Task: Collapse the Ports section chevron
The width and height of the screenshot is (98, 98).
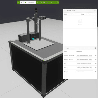Action: (x=65, y=48)
